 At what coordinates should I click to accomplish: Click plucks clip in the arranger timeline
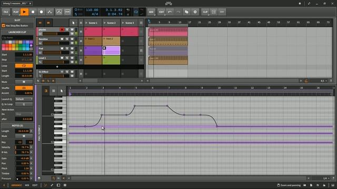tap(168, 31)
